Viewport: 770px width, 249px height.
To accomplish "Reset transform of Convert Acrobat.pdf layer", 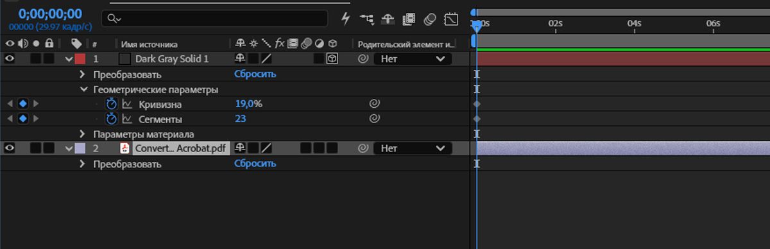I will (x=255, y=164).
